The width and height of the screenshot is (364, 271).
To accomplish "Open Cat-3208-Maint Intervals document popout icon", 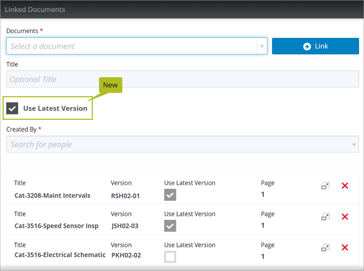I will 325,186.
